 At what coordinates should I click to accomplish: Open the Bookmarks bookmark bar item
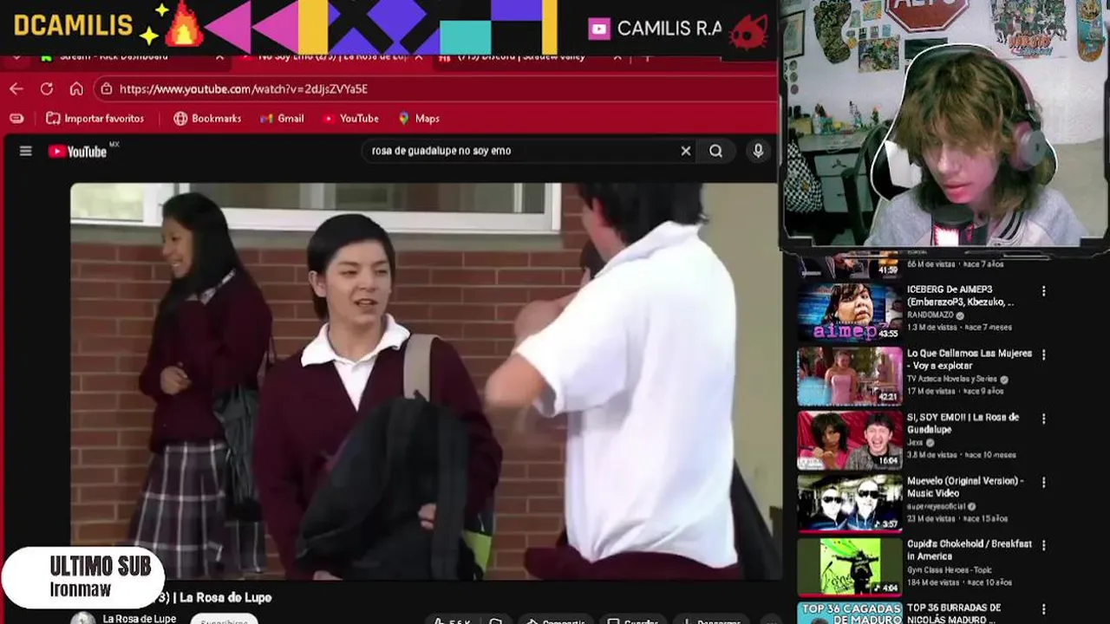[x=207, y=119]
